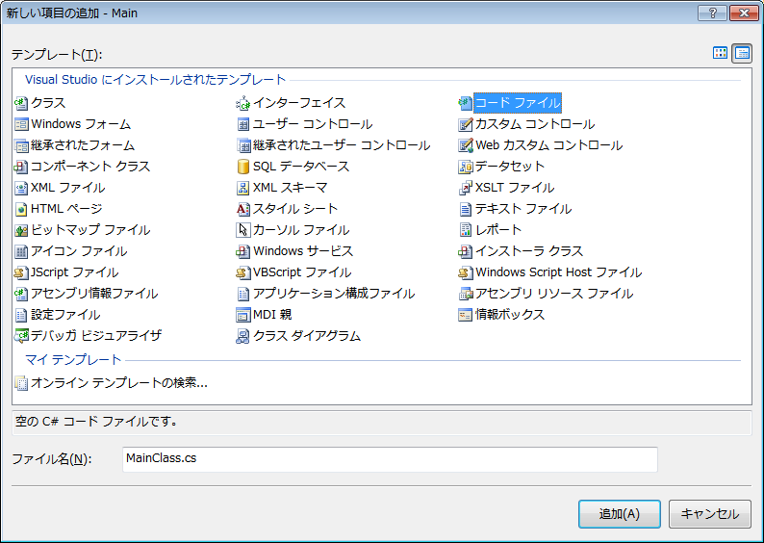The width and height of the screenshot is (764, 543).
Task: Select the MDI 親 icon
Action: [x=242, y=315]
